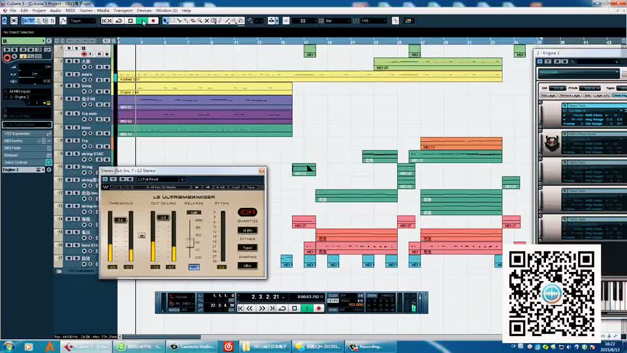This screenshot has height=353, width=627.
Task: Open the track color selector icon
Action: pos(408,21)
